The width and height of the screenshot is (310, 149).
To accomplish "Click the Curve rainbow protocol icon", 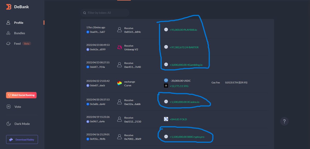I will (x=119, y=83).
